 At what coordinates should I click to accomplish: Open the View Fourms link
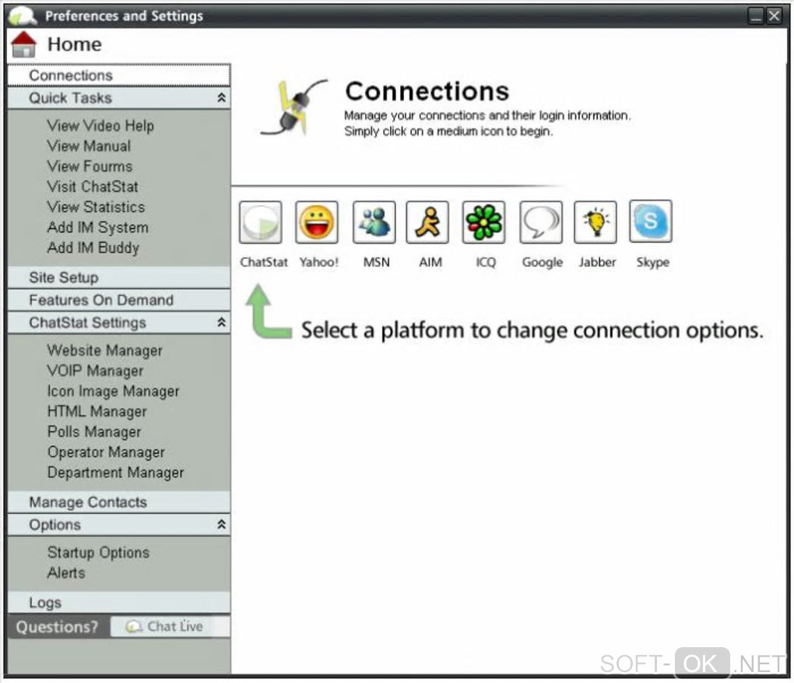coord(90,166)
